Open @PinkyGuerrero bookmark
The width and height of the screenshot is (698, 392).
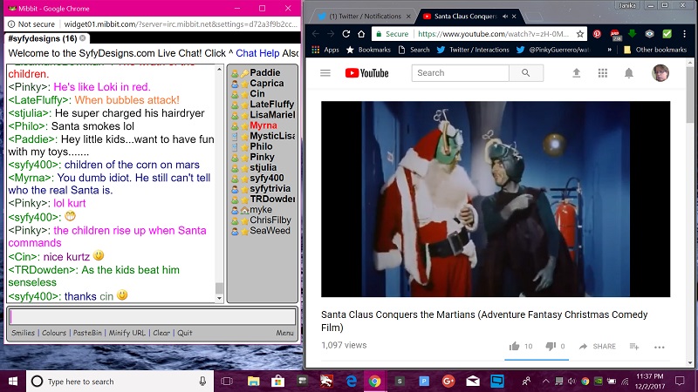click(553, 50)
